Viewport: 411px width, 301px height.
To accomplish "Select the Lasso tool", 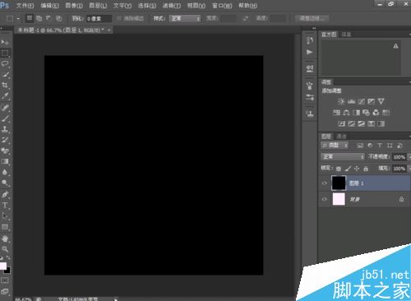I will pyautogui.click(x=5, y=63).
